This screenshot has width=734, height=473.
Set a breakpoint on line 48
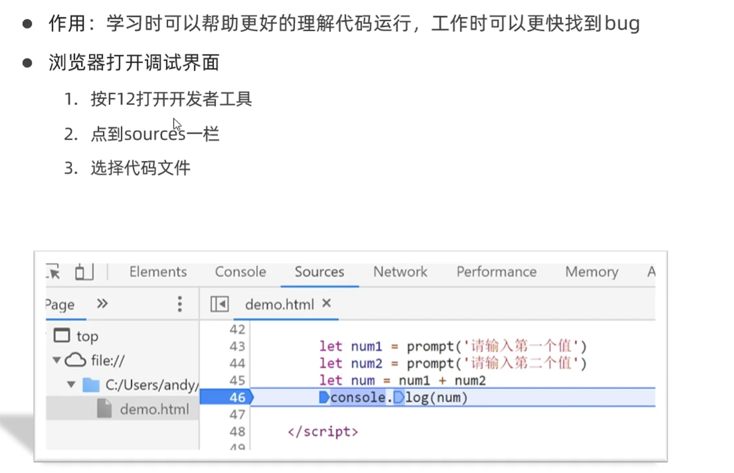coord(237,431)
